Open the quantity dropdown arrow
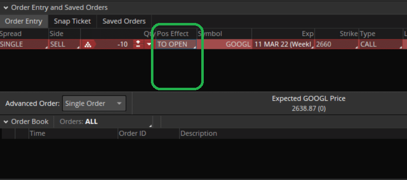Viewport: 407px width, 180px height. [149, 44]
